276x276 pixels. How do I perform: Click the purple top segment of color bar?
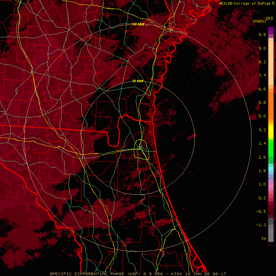271,31
